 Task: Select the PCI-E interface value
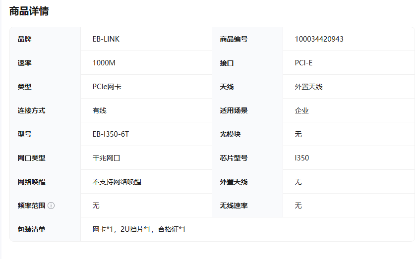click(x=303, y=63)
